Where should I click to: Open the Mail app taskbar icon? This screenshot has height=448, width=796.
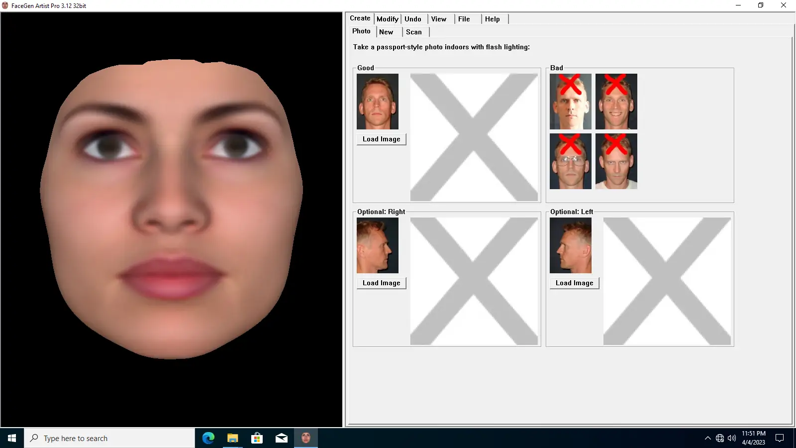coord(281,438)
